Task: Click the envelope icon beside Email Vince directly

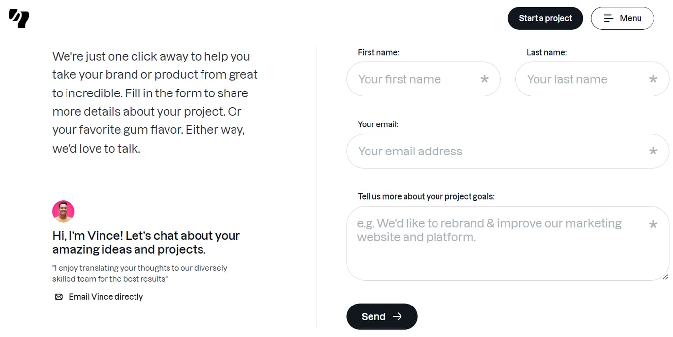Action: point(59,297)
